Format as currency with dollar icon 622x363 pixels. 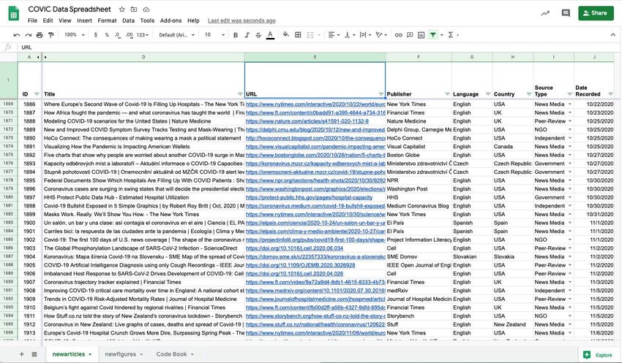(x=96, y=35)
